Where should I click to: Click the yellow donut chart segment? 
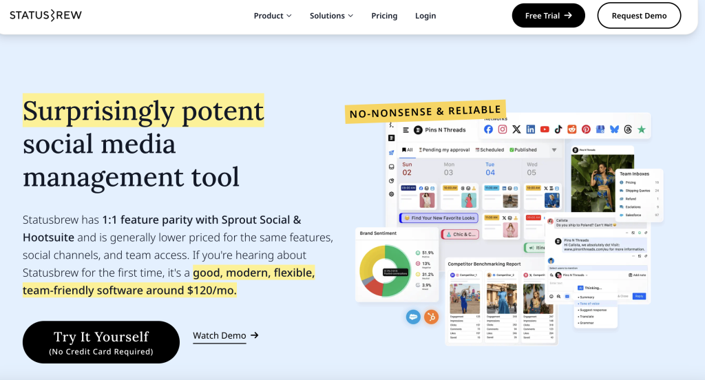pyautogui.click(x=370, y=261)
